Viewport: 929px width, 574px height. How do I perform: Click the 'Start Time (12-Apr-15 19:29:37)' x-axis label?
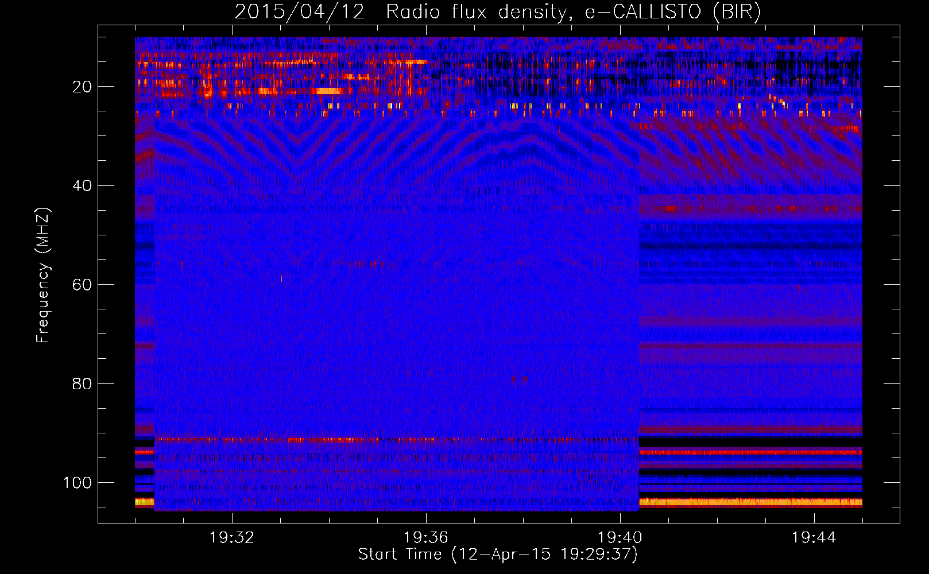click(498, 554)
